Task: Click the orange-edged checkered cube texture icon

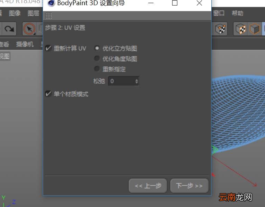Action: point(241,29)
